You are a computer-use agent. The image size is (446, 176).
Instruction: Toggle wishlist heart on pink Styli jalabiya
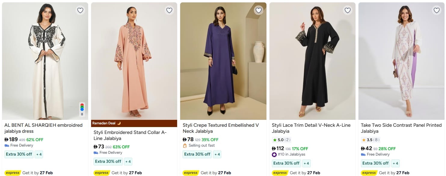169,11
